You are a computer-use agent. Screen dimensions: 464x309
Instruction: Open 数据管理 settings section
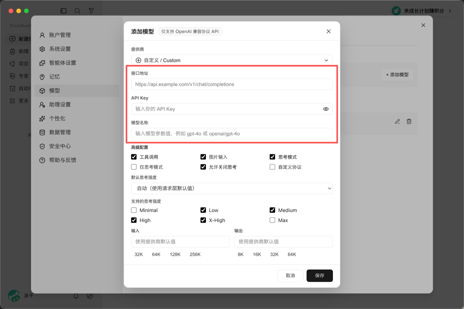click(76, 132)
